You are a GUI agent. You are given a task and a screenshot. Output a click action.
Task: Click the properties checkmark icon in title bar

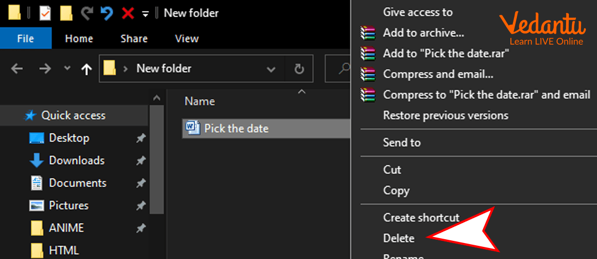[x=45, y=13]
